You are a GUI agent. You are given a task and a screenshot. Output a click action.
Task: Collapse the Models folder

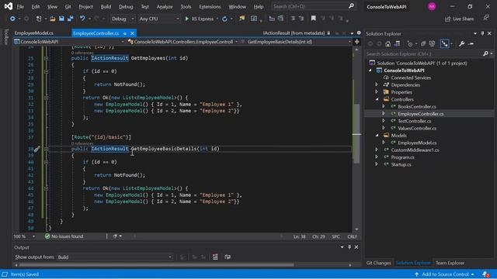click(377, 136)
